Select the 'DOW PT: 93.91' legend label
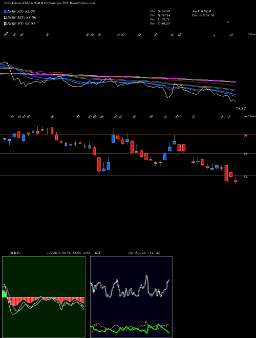Image resolution: width=256 pixels, height=338 pixels. [21, 24]
